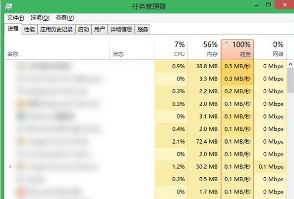Open the 文件(F) menu
294x199 pixels.
(16, 18)
